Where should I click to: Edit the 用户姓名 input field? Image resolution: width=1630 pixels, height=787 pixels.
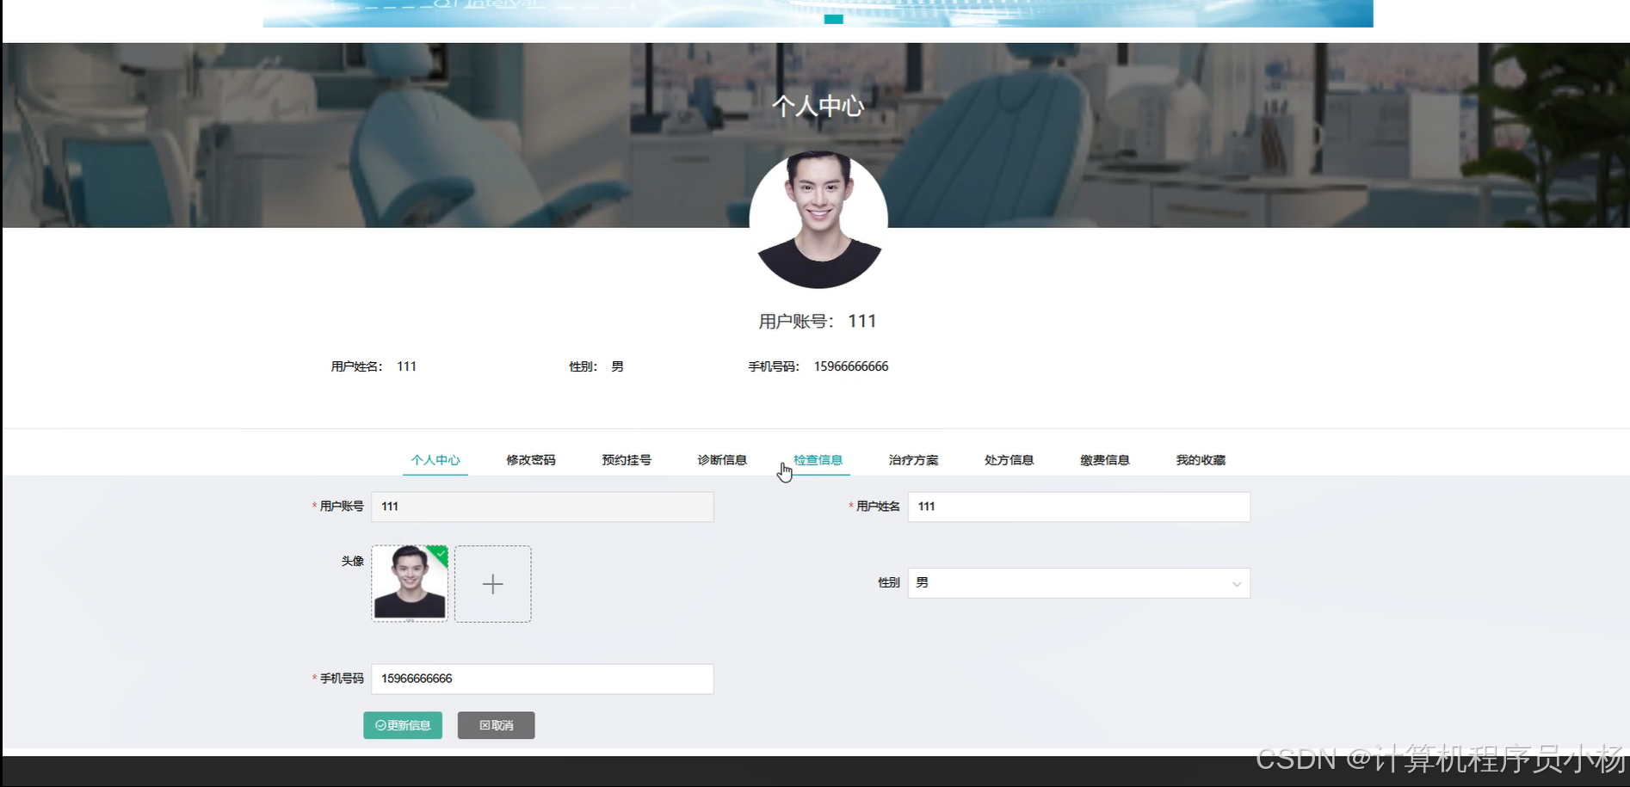pyautogui.click(x=1078, y=507)
